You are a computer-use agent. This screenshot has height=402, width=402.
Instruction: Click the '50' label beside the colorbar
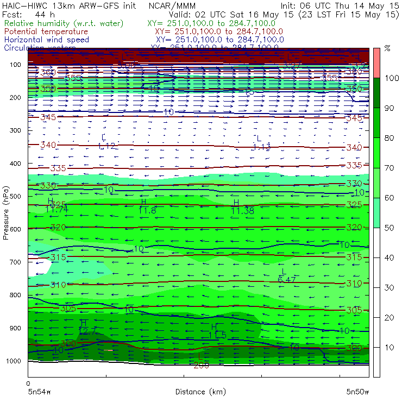pyautogui.click(x=389, y=228)
